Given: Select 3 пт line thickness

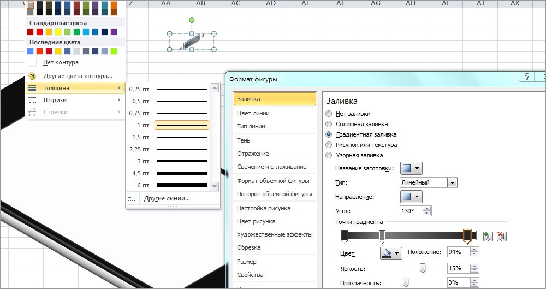Looking at the screenshot, I should (x=169, y=161).
